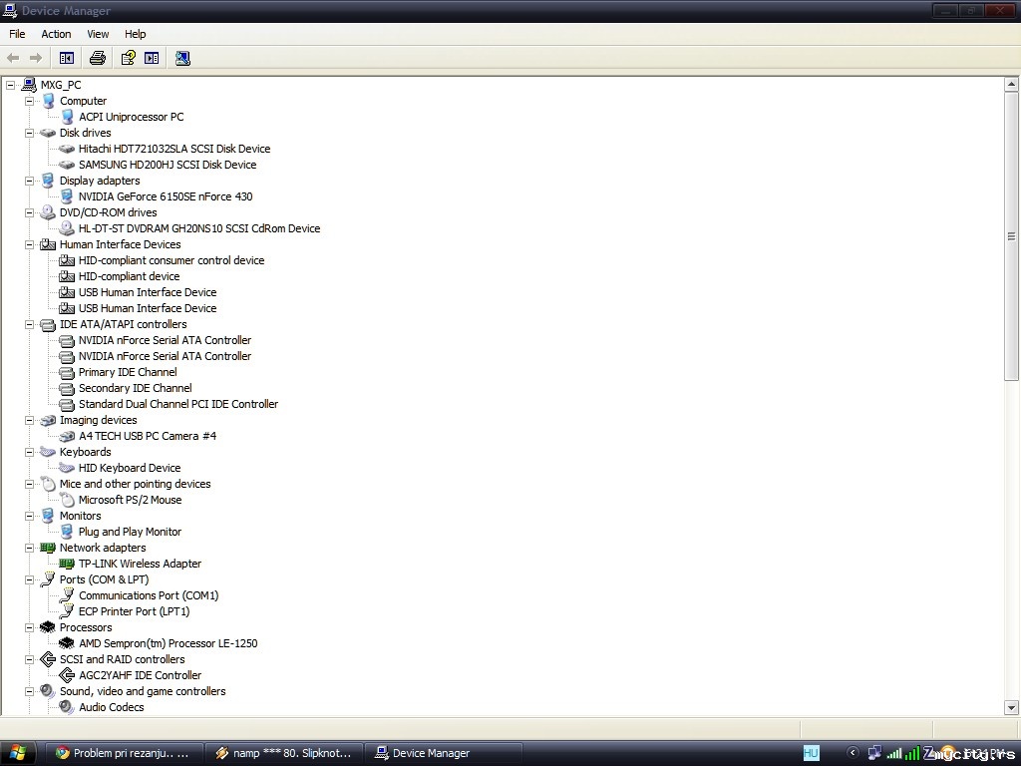Click the HL-DT-ST DVDRAM drive icon
Screen dimensions: 1021x766
(x=67, y=228)
